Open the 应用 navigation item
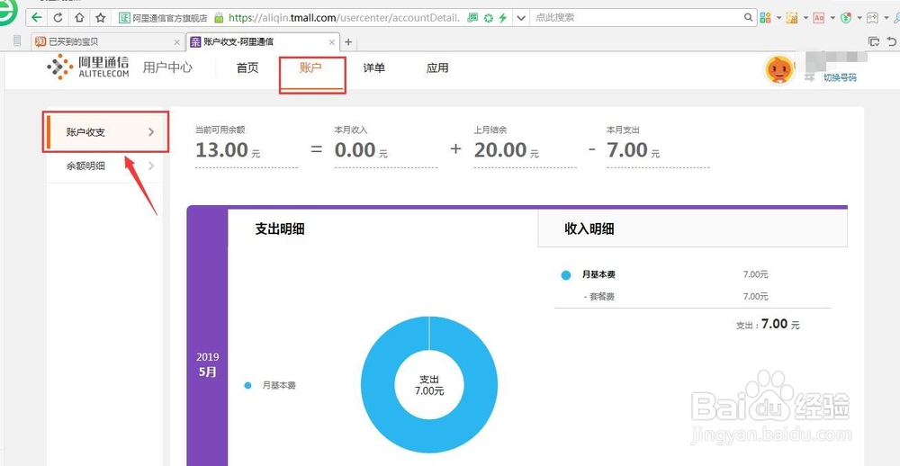The image size is (900, 466). coord(436,67)
